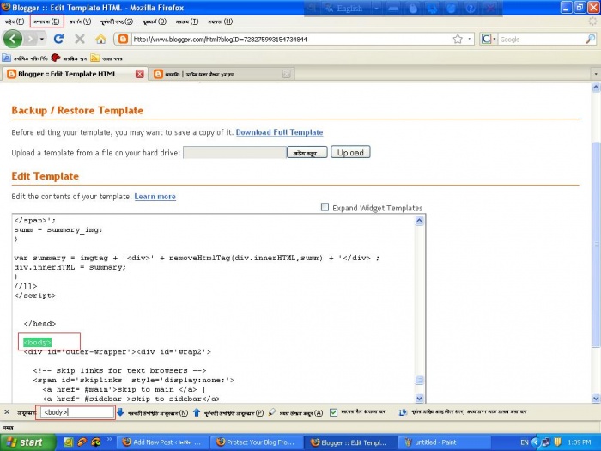Click the template editor scroll up arrow
Screen dimensions: 601x451
coord(419,221)
